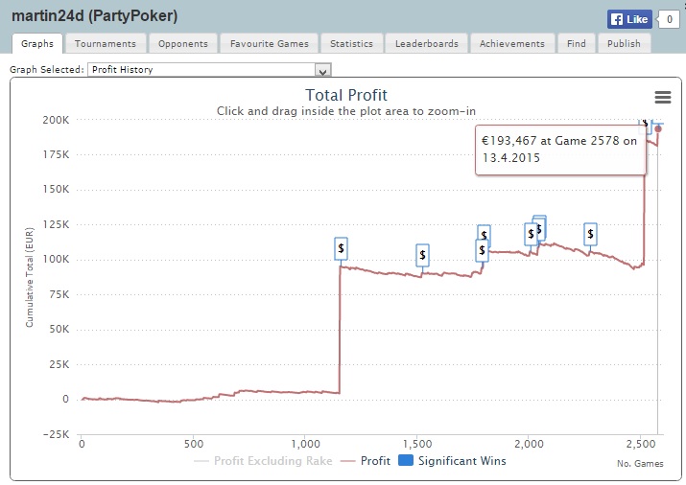Open the chart hamburger context menu
The image size is (686, 485).
click(662, 97)
